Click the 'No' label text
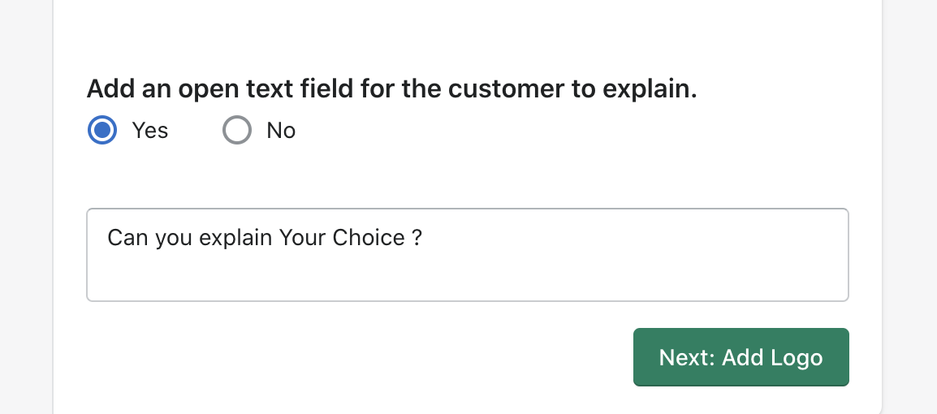 coord(281,130)
